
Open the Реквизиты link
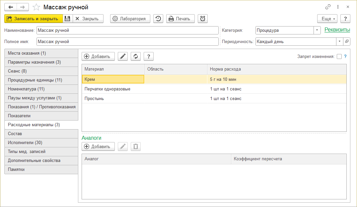(337, 30)
